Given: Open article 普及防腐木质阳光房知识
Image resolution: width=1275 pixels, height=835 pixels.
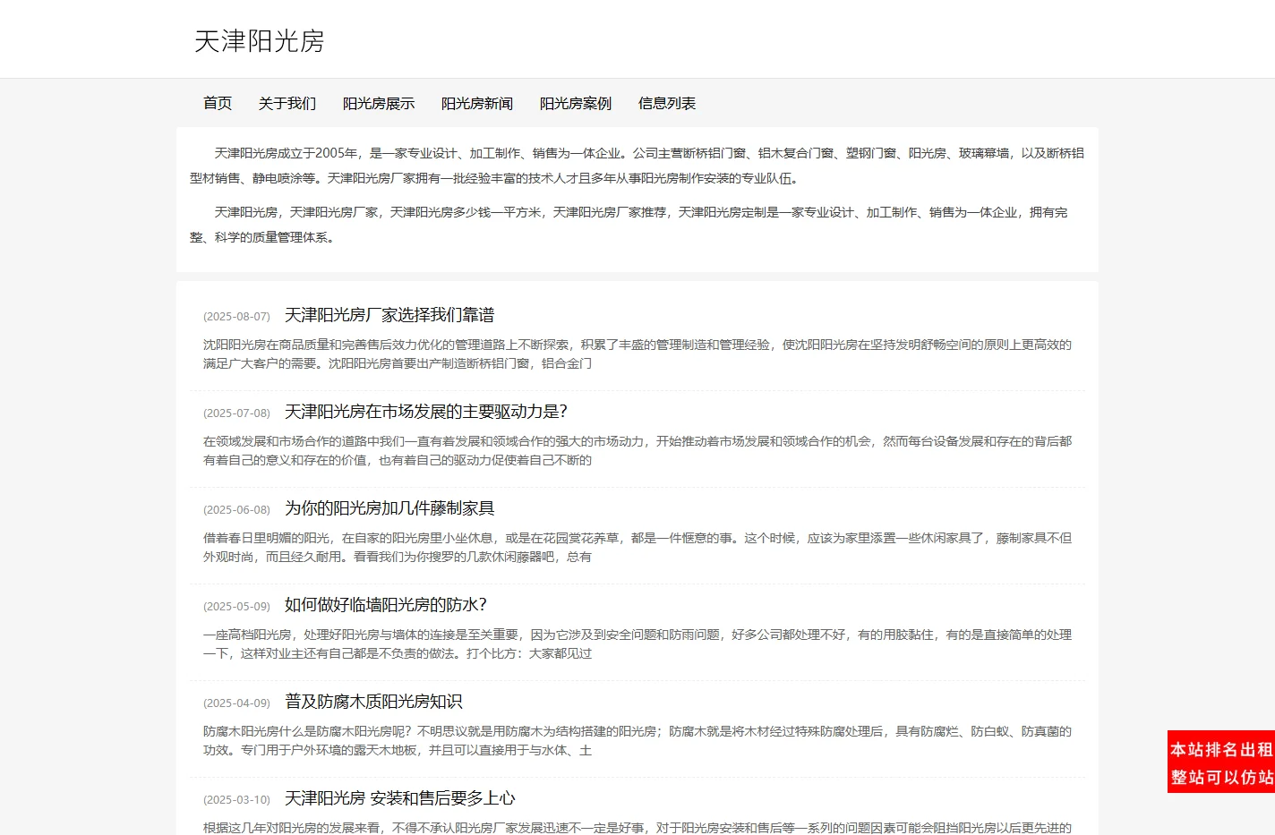Looking at the screenshot, I should [373, 702].
